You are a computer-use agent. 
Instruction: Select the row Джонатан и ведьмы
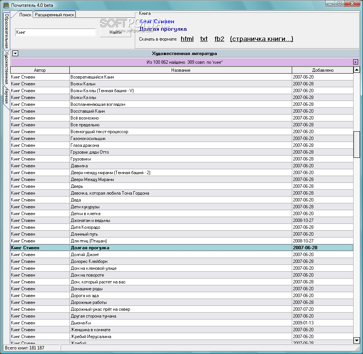click(182, 220)
